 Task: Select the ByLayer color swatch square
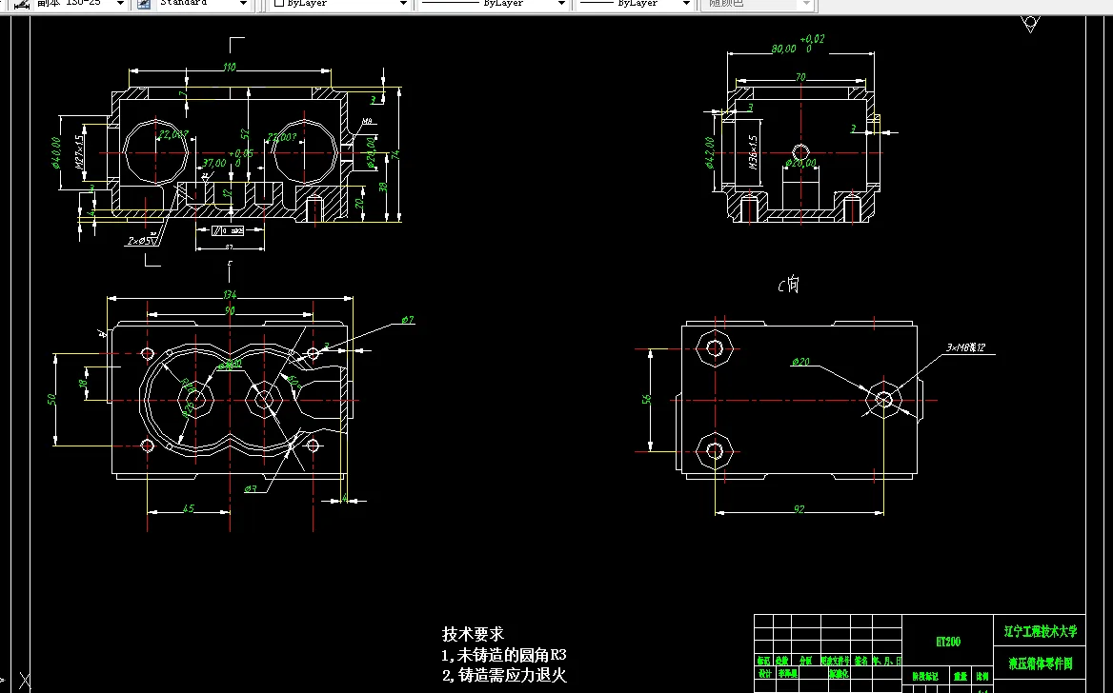click(x=277, y=4)
